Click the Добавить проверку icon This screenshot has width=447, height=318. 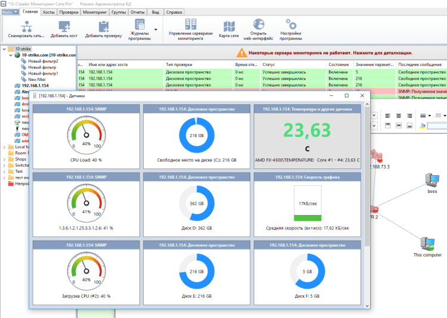[103, 26]
